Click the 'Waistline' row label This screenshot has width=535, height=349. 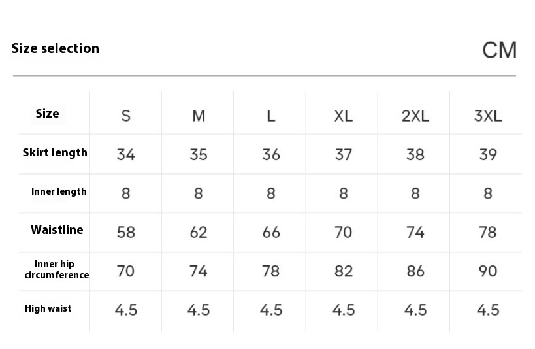(57, 230)
